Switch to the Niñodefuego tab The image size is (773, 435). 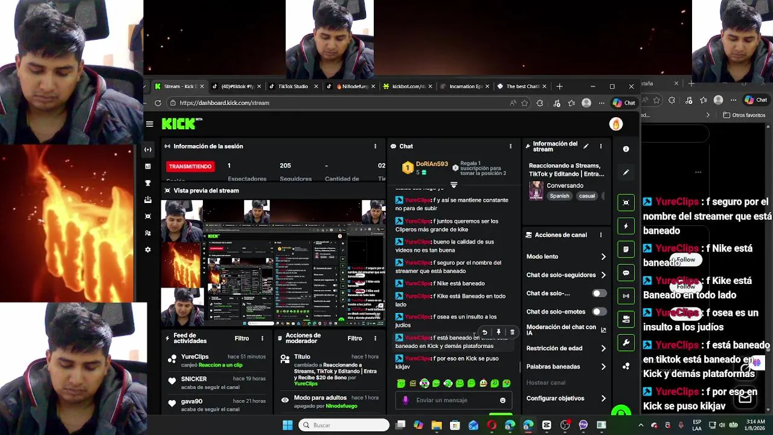coord(350,86)
